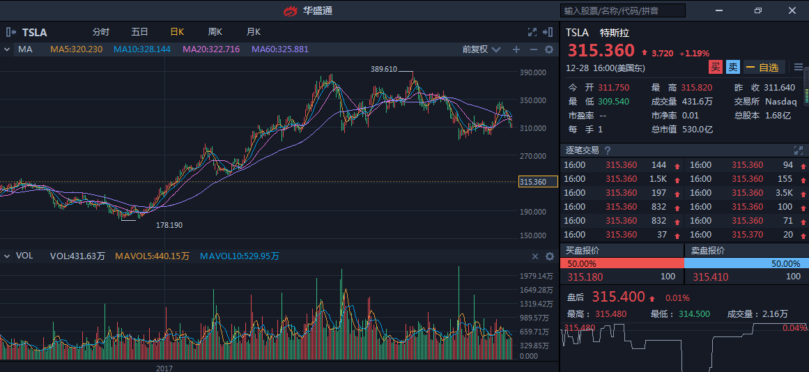Expand the MA indicator chevron
The image size is (809, 372).
(7, 49)
